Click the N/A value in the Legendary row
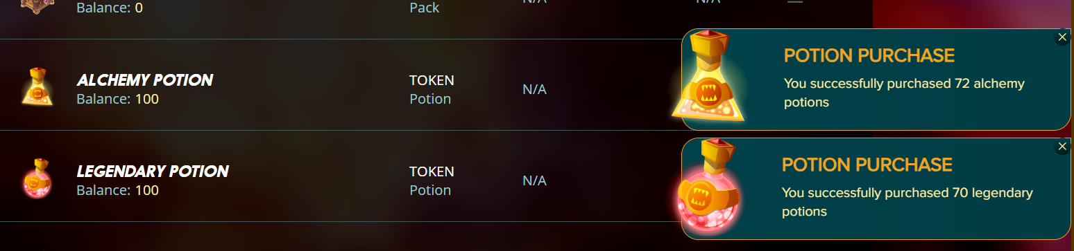Screen dimensions: 1074x251 tap(534, 181)
